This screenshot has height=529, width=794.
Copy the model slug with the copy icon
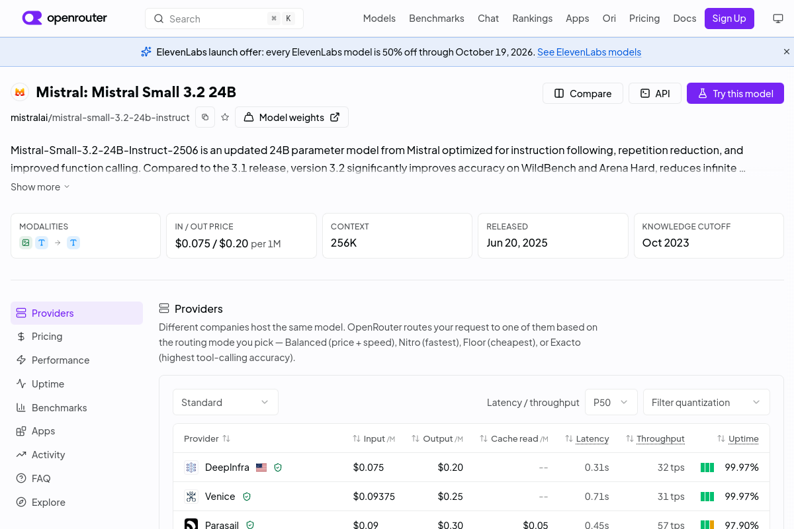click(x=205, y=117)
